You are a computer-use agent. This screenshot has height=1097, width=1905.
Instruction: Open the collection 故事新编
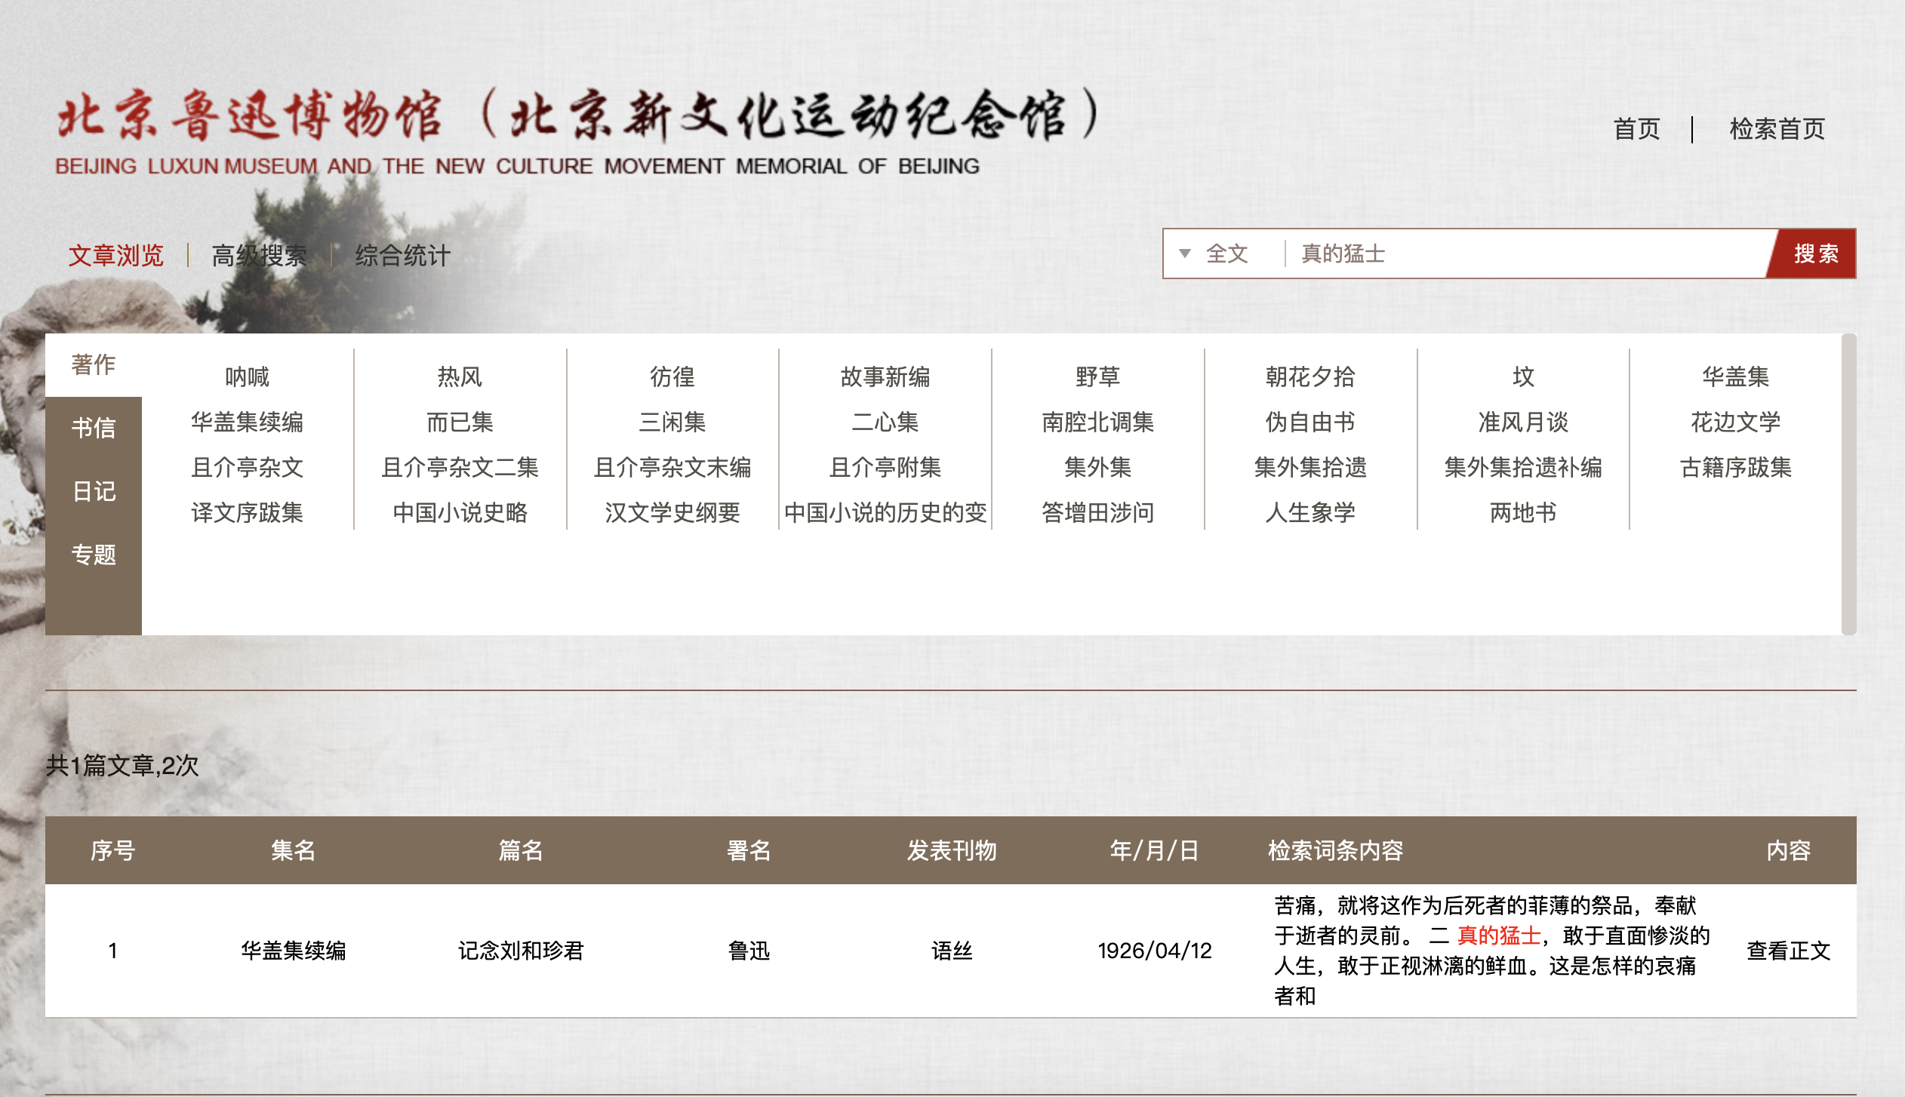pyautogui.click(x=885, y=376)
